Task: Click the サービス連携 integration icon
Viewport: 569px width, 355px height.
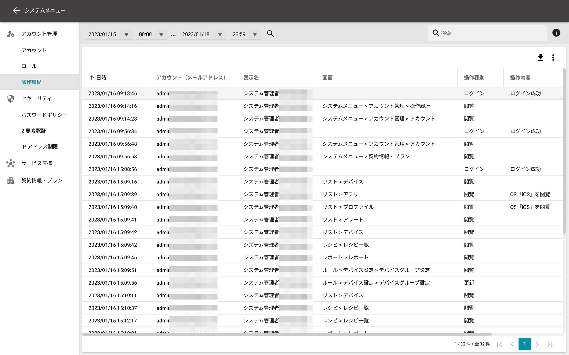Action: click(11, 163)
